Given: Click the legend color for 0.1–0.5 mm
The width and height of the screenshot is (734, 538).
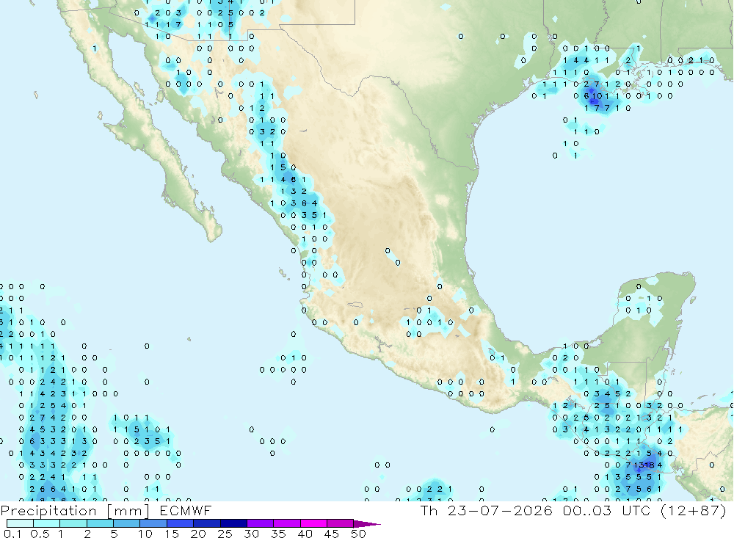Looking at the screenshot, I should pos(20,523).
